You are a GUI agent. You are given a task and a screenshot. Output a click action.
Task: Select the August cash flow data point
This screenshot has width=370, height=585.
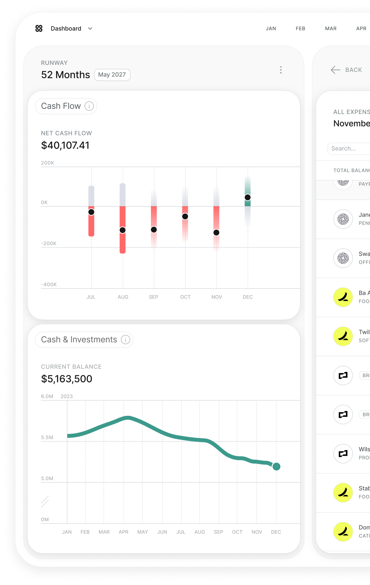[x=123, y=230]
